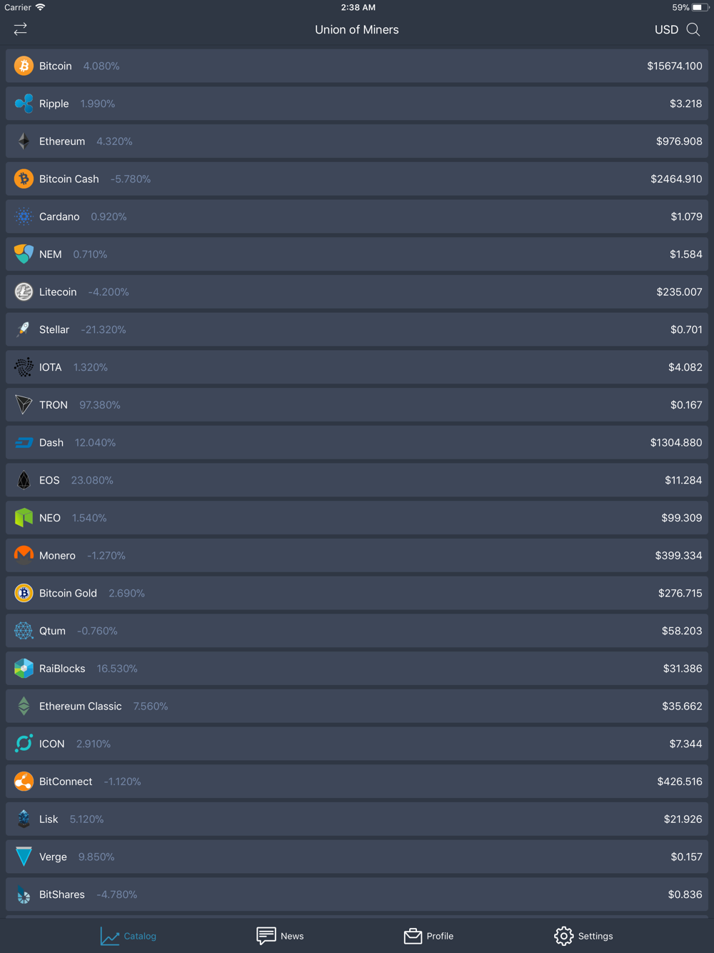Tap the Stellar -21.320% change value
Image resolution: width=714 pixels, height=953 pixels.
tap(104, 330)
